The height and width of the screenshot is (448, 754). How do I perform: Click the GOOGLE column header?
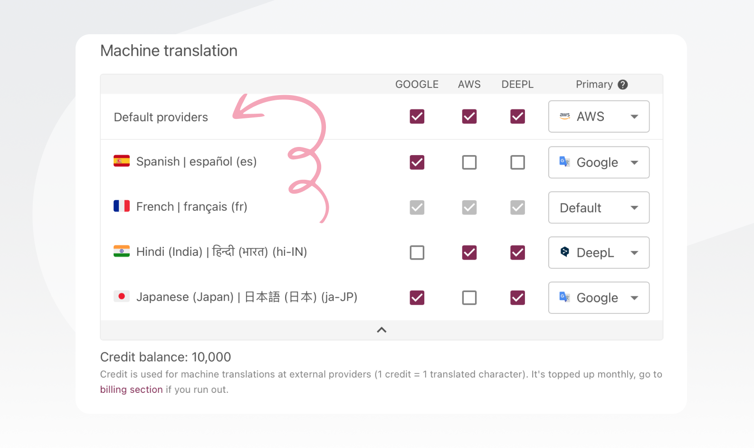point(417,85)
